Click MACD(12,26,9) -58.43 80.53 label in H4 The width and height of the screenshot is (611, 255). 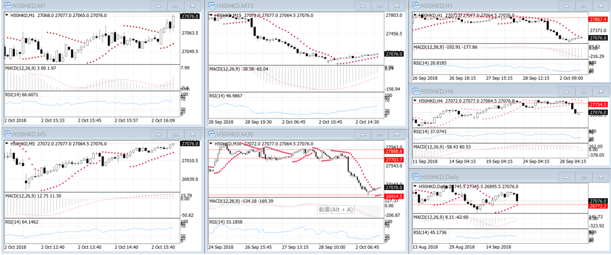tap(442, 147)
